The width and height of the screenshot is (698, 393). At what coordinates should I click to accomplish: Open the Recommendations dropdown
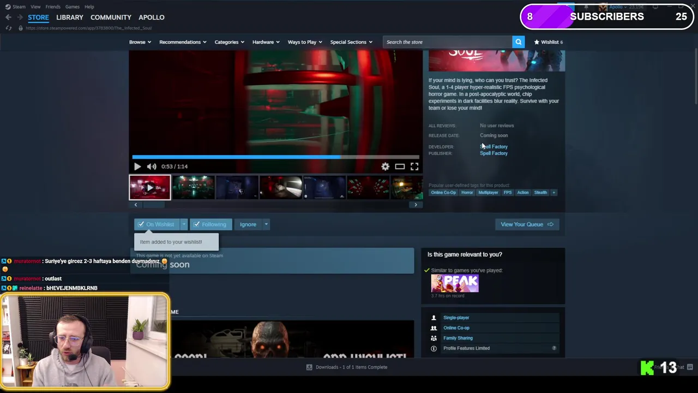(183, 42)
